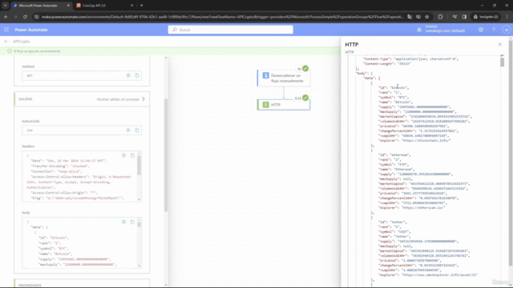The height and width of the screenshot is (288, 513).
Task: Open the Chrome three-dot menu
Action: (x=507, y=17)
